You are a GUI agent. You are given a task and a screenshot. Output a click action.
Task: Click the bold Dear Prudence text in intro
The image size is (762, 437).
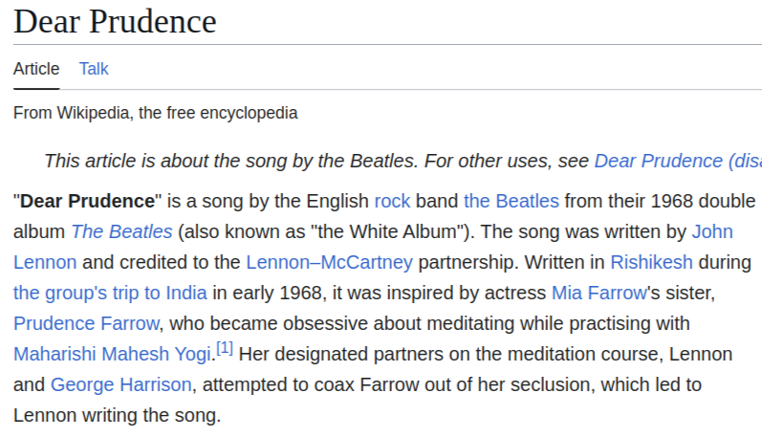[x=87, y=201]
